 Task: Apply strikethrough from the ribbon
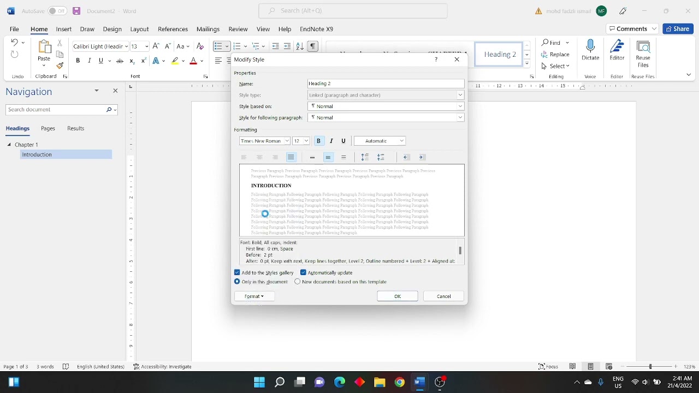tap(120, 61)
